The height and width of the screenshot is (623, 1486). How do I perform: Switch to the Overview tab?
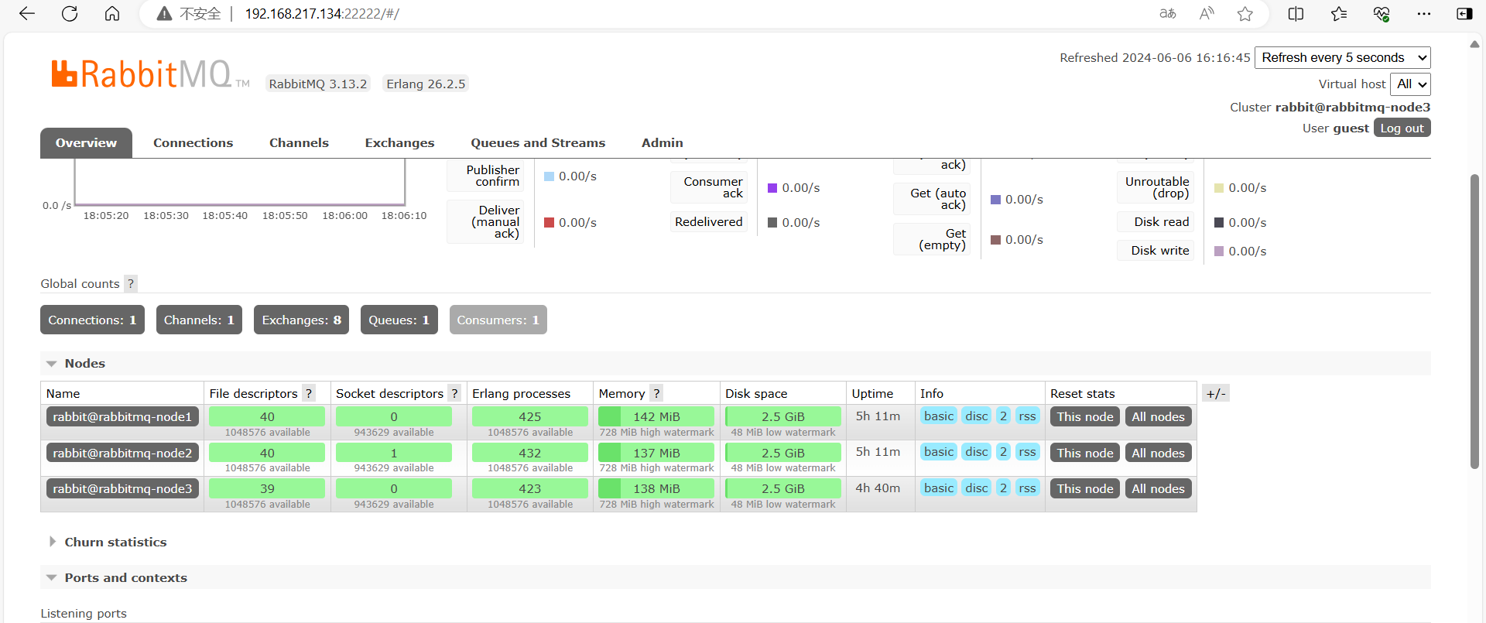tap(86, 142)
